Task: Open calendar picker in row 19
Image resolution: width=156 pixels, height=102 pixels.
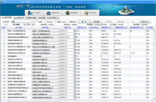Action: 75,88
